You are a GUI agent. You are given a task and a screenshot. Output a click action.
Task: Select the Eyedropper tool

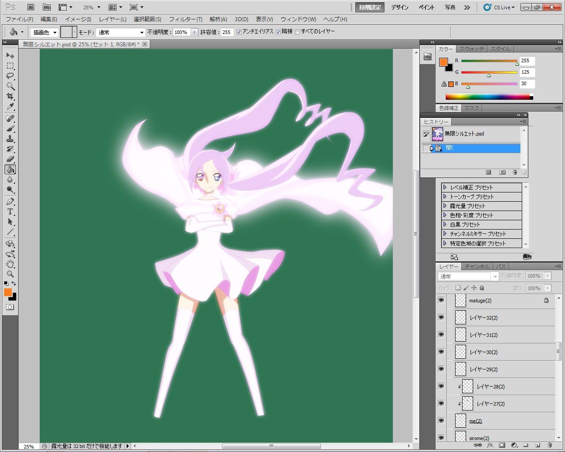[x=10, y=107]
